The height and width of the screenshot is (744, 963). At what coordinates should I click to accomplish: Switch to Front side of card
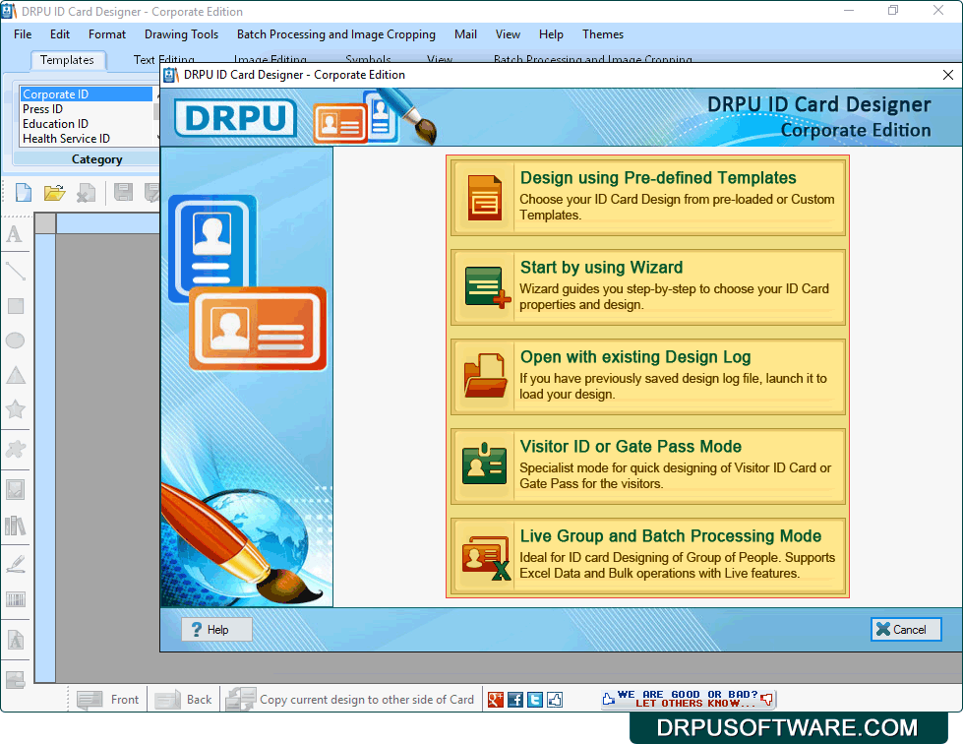(107, 699)
